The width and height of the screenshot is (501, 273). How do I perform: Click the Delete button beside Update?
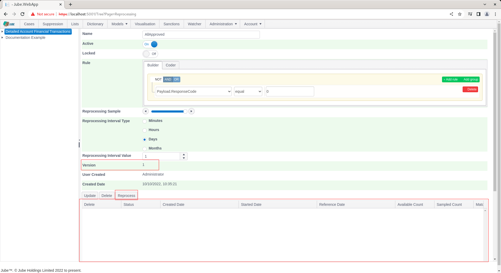[107, 196]
